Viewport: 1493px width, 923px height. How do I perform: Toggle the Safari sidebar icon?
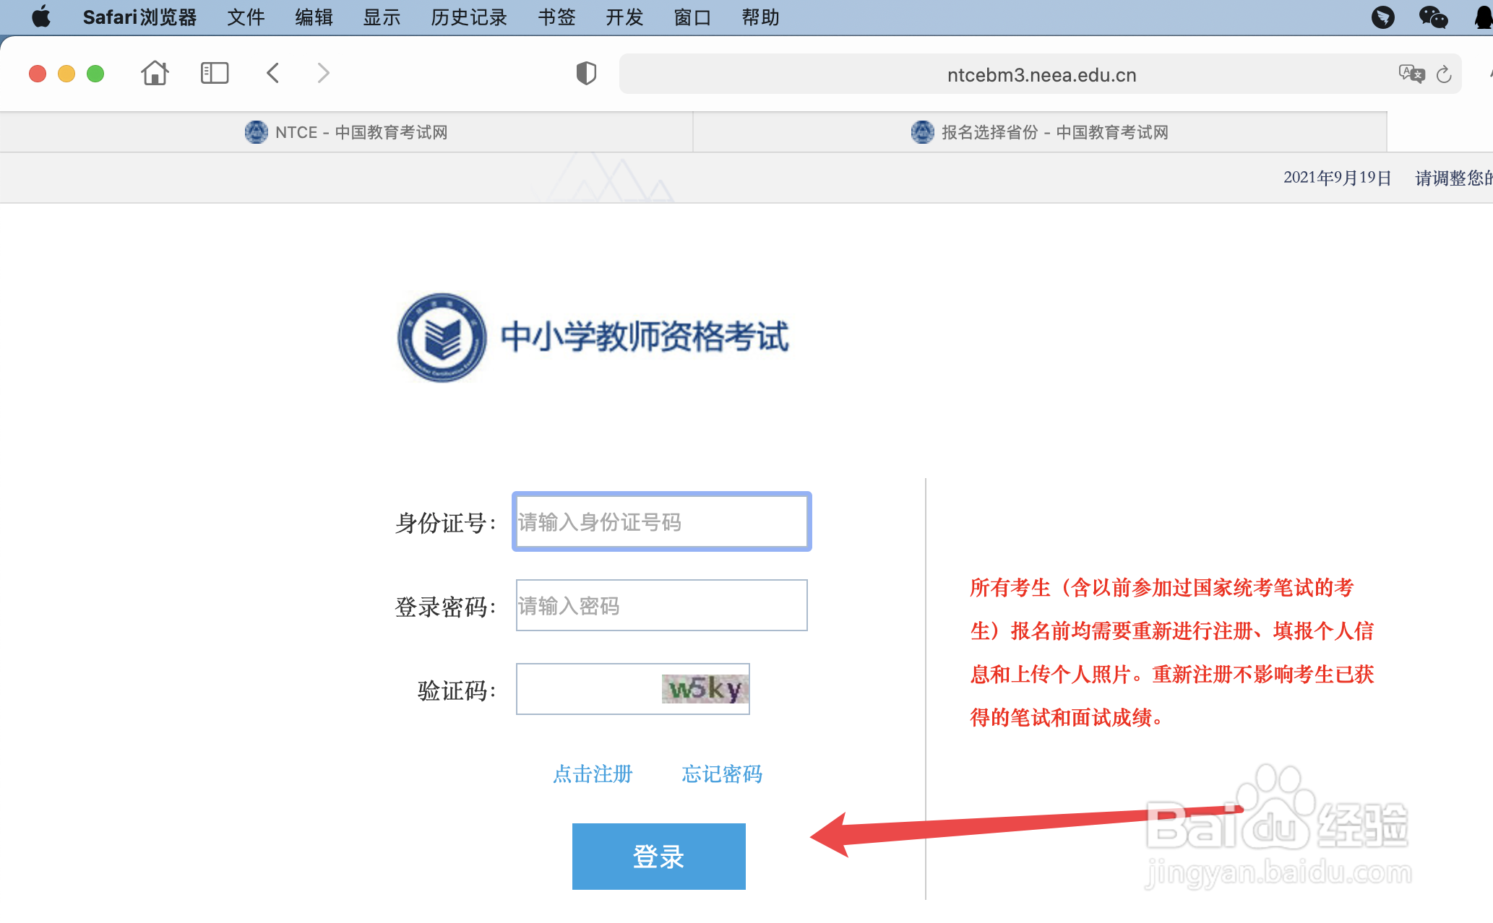[x=214, y=73]
